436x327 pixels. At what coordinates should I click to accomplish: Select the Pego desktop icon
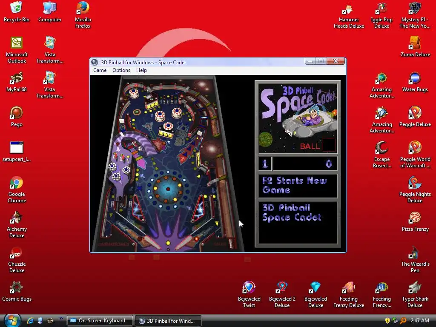tap(17, 117)
